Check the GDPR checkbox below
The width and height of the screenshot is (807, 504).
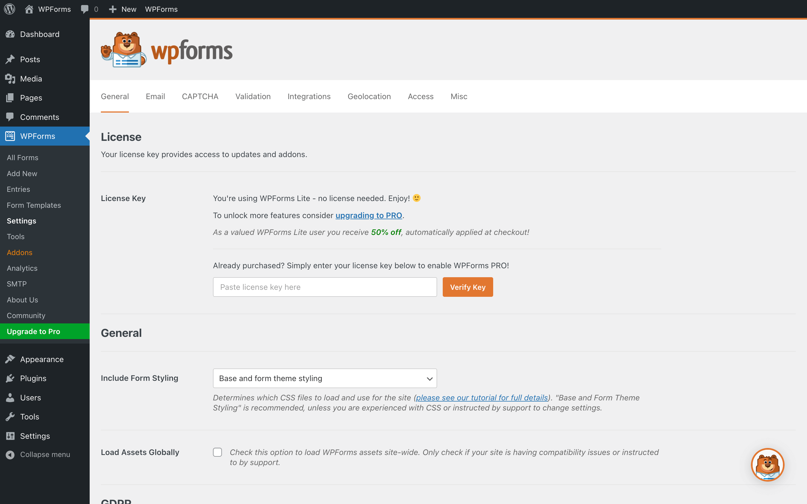click(219, 503)
